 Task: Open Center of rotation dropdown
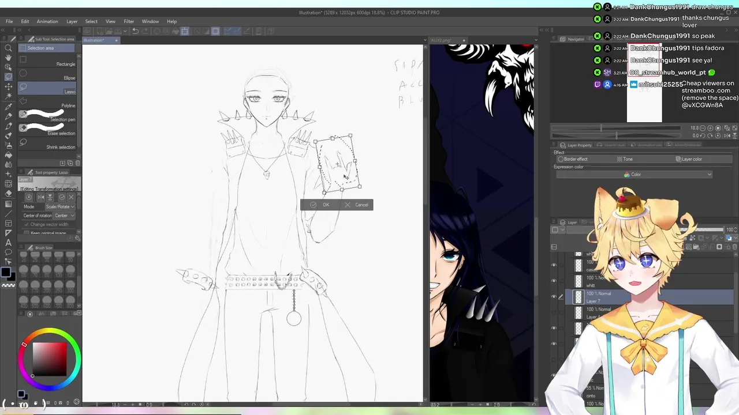pyautogui.click(x=63, y=216)
